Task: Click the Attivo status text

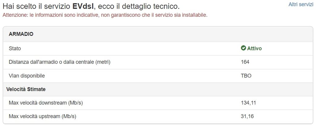Action: coord(254,48)
